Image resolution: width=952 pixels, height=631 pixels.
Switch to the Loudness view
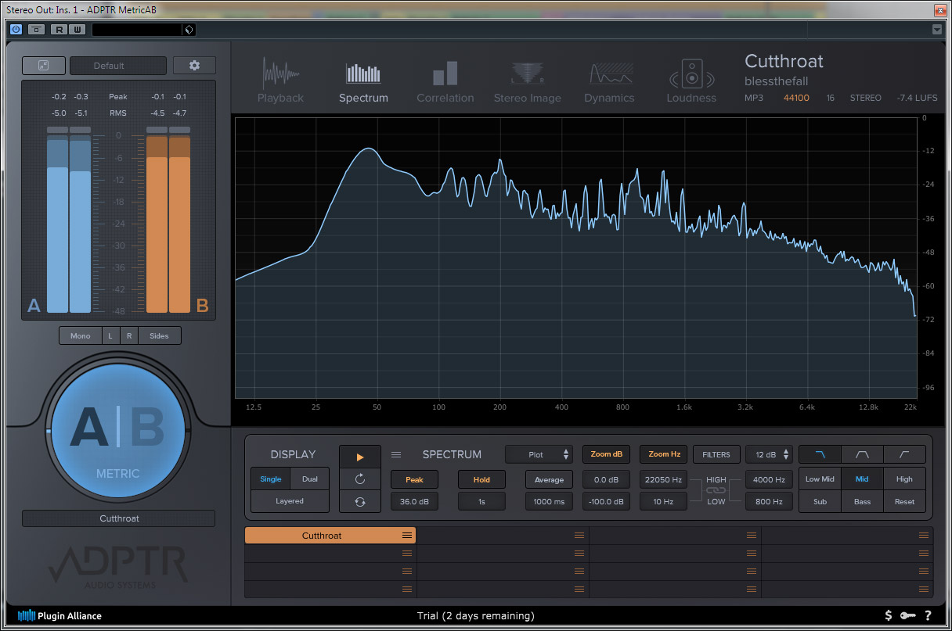coord(691,81)
